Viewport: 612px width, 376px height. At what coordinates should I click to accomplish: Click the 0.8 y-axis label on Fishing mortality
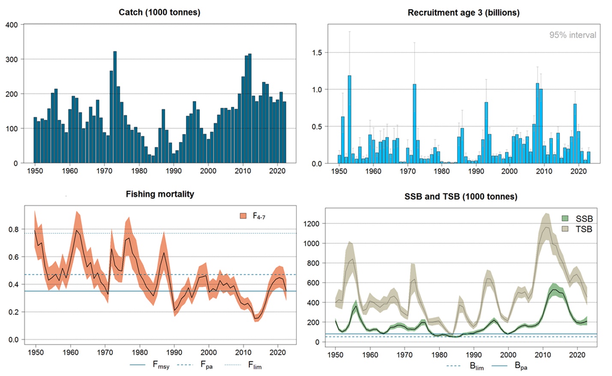coord(14,230)
